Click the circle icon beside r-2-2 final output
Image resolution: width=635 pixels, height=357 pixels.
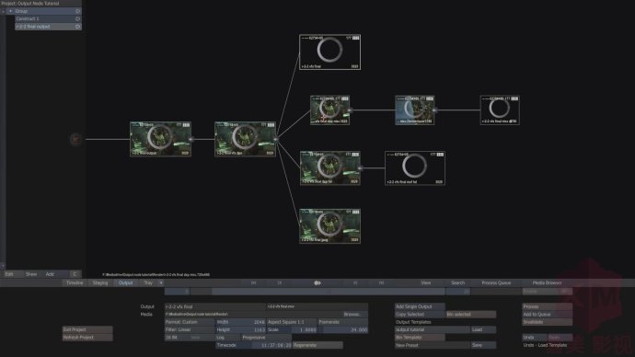click(x=77, y=27)
